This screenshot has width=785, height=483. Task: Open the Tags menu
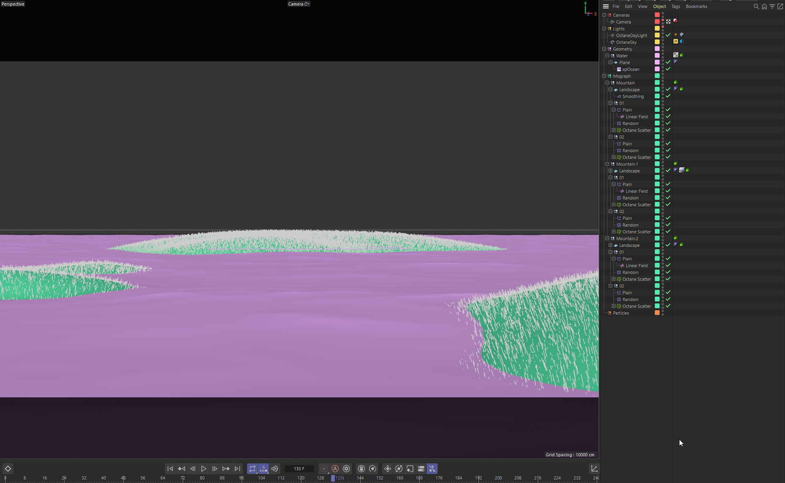pyautogui.click(x=675, y=7)
